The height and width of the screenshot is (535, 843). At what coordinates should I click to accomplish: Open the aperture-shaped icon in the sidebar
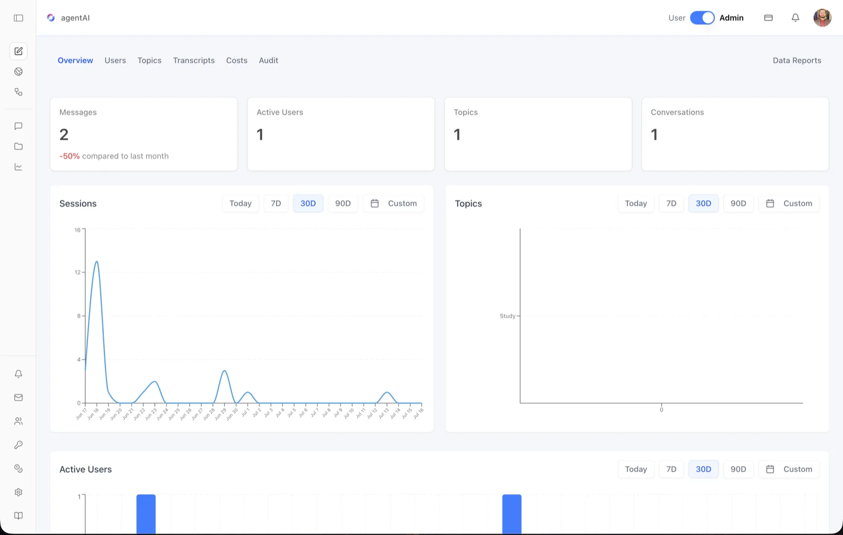point(18,72)
